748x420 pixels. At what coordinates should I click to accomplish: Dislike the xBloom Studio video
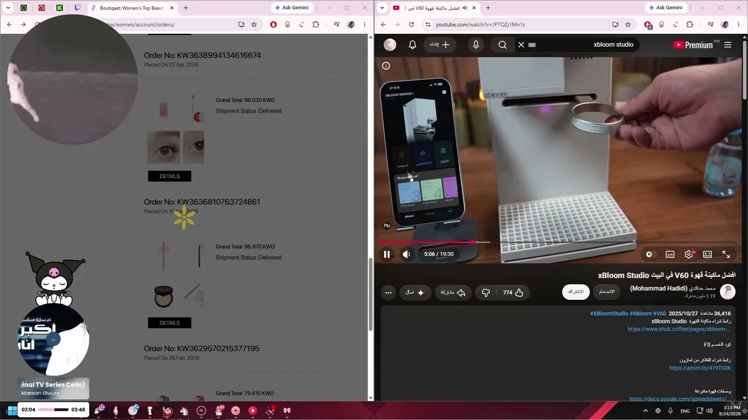click(486, 292)
